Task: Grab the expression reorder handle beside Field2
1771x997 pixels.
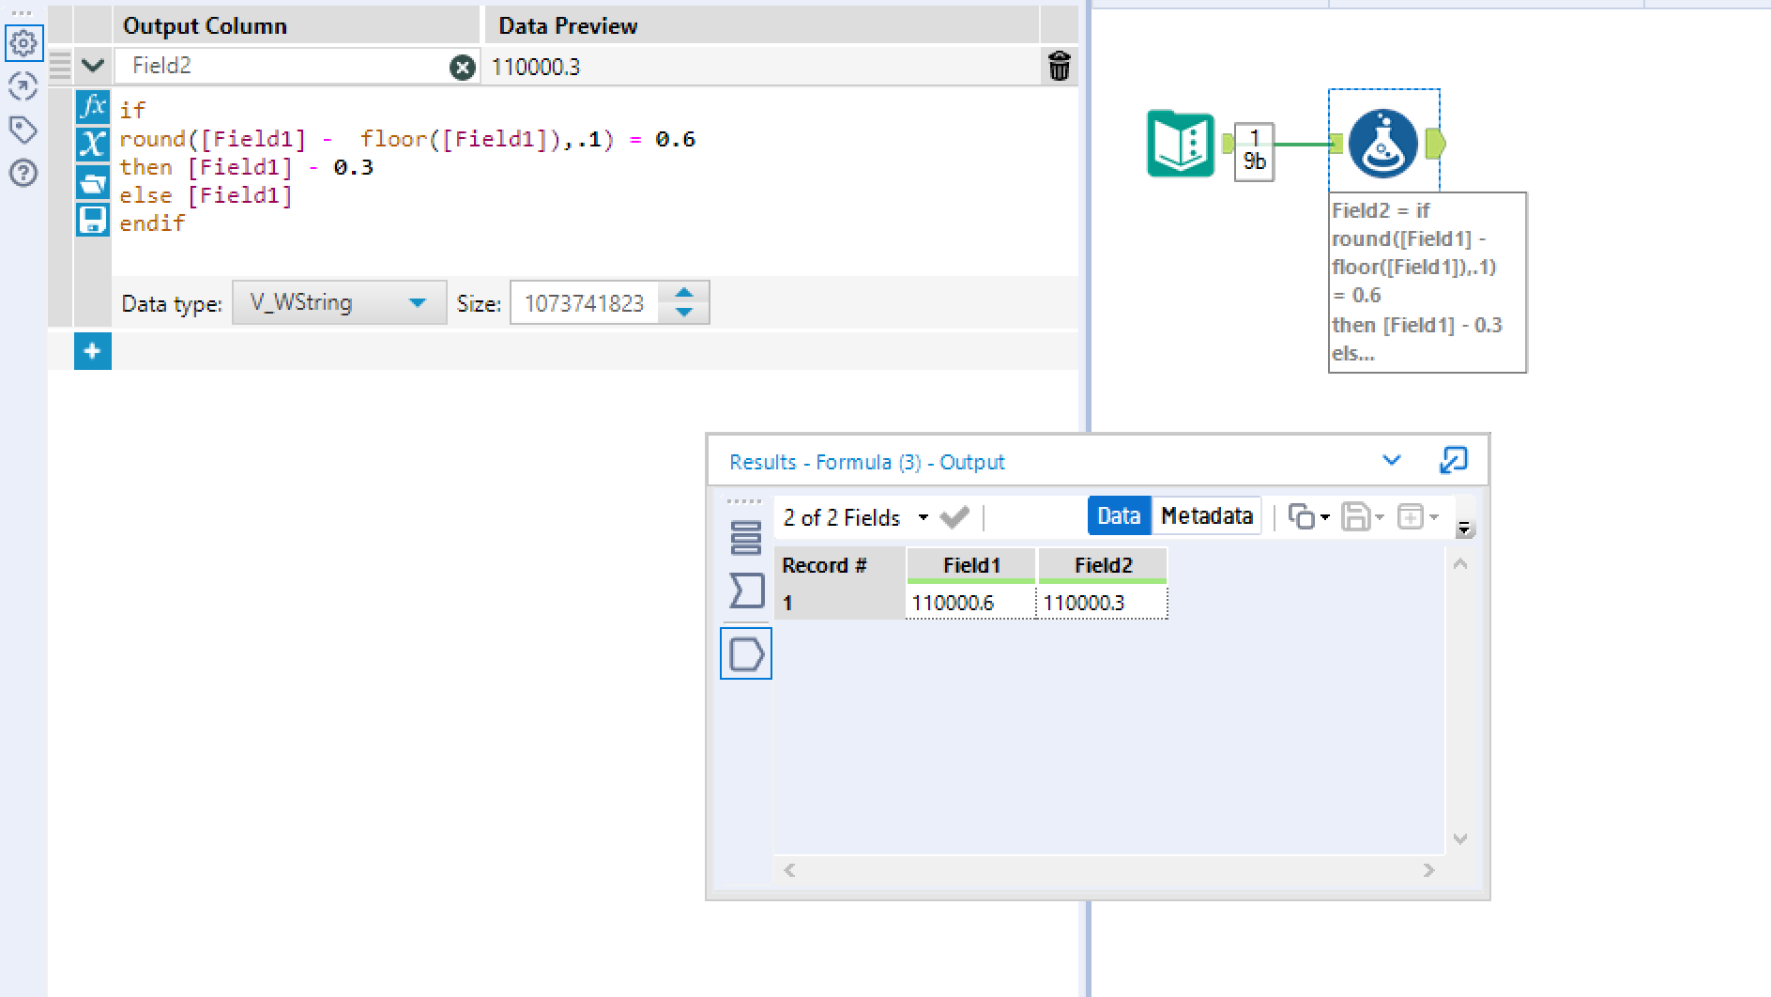Action: 60,66
